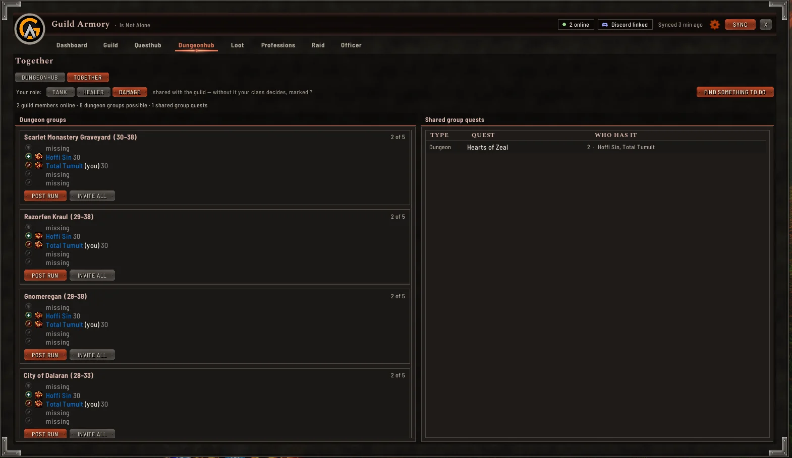Image resolution: width=792 pixels, height=458 pixels.
Task: Click healer role icon for Hoffi Sin in Gnomeregan
Action: point(29,315)
